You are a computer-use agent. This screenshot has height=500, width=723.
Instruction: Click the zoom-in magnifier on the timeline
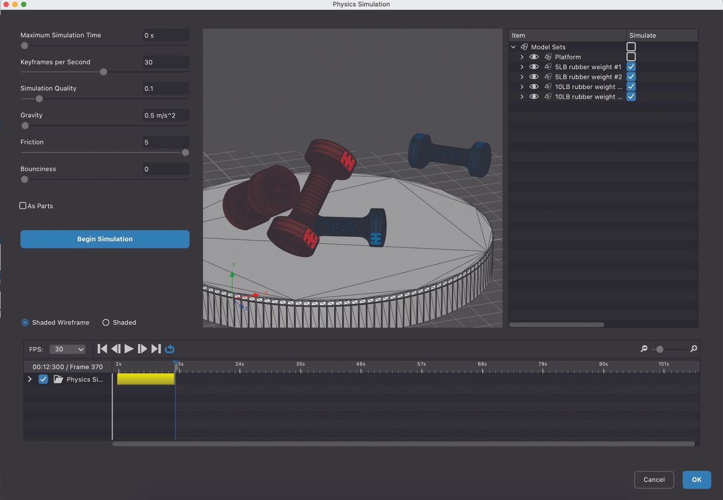693,348
